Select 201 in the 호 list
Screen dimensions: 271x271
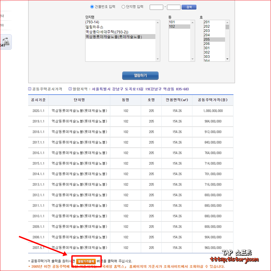(x=214, y=22)
